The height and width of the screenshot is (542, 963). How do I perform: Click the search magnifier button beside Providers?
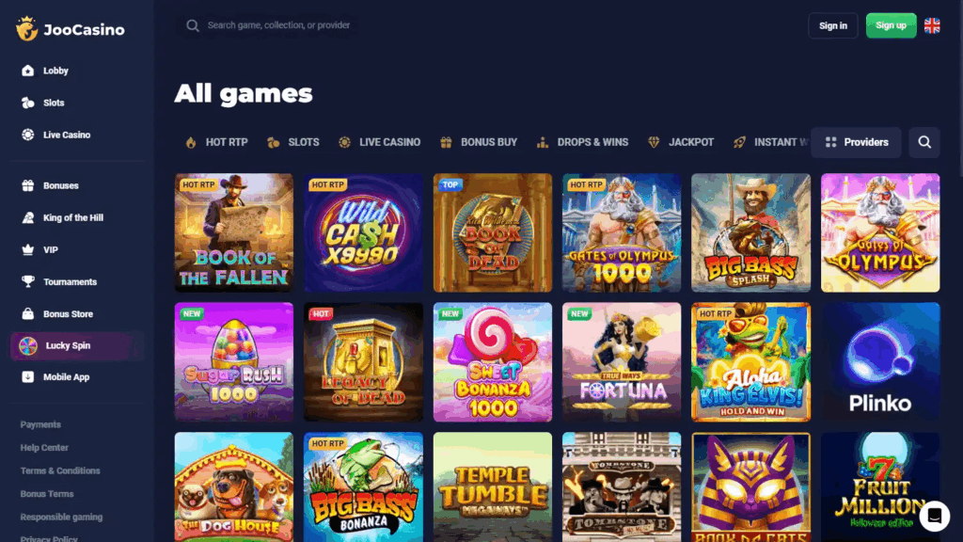tap(924, 143)
